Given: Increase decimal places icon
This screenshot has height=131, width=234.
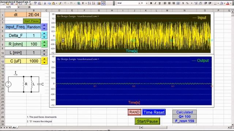Looking at the screenshot, I should point(196,3).
